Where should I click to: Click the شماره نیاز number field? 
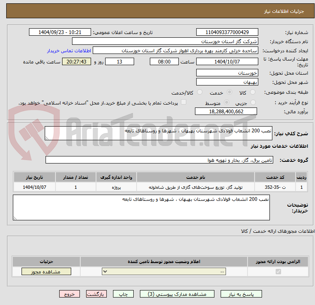click(227, 32)
